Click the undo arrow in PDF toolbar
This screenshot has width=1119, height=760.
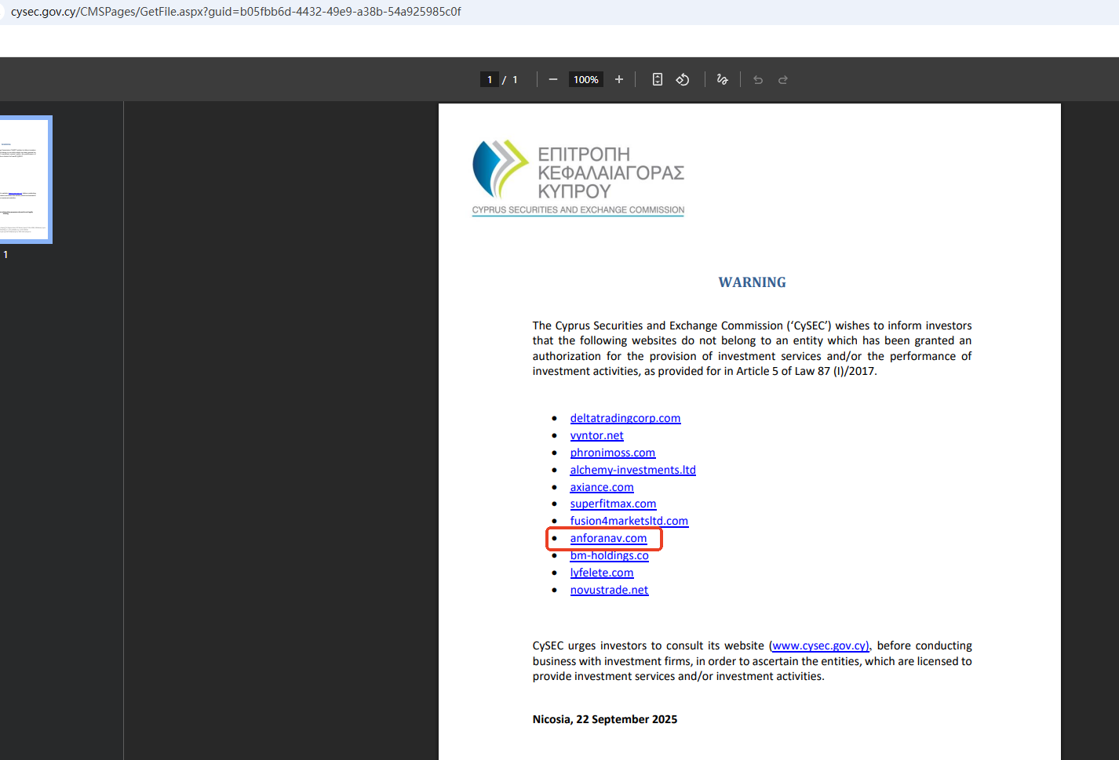[x=758, y=79]
